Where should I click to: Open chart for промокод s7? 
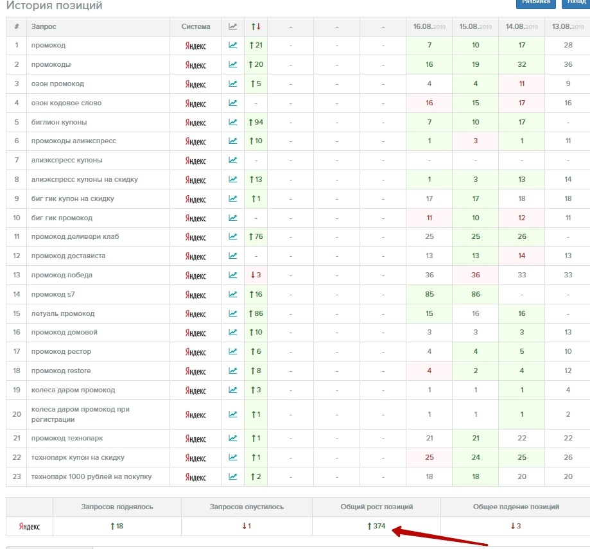point(233,294)
